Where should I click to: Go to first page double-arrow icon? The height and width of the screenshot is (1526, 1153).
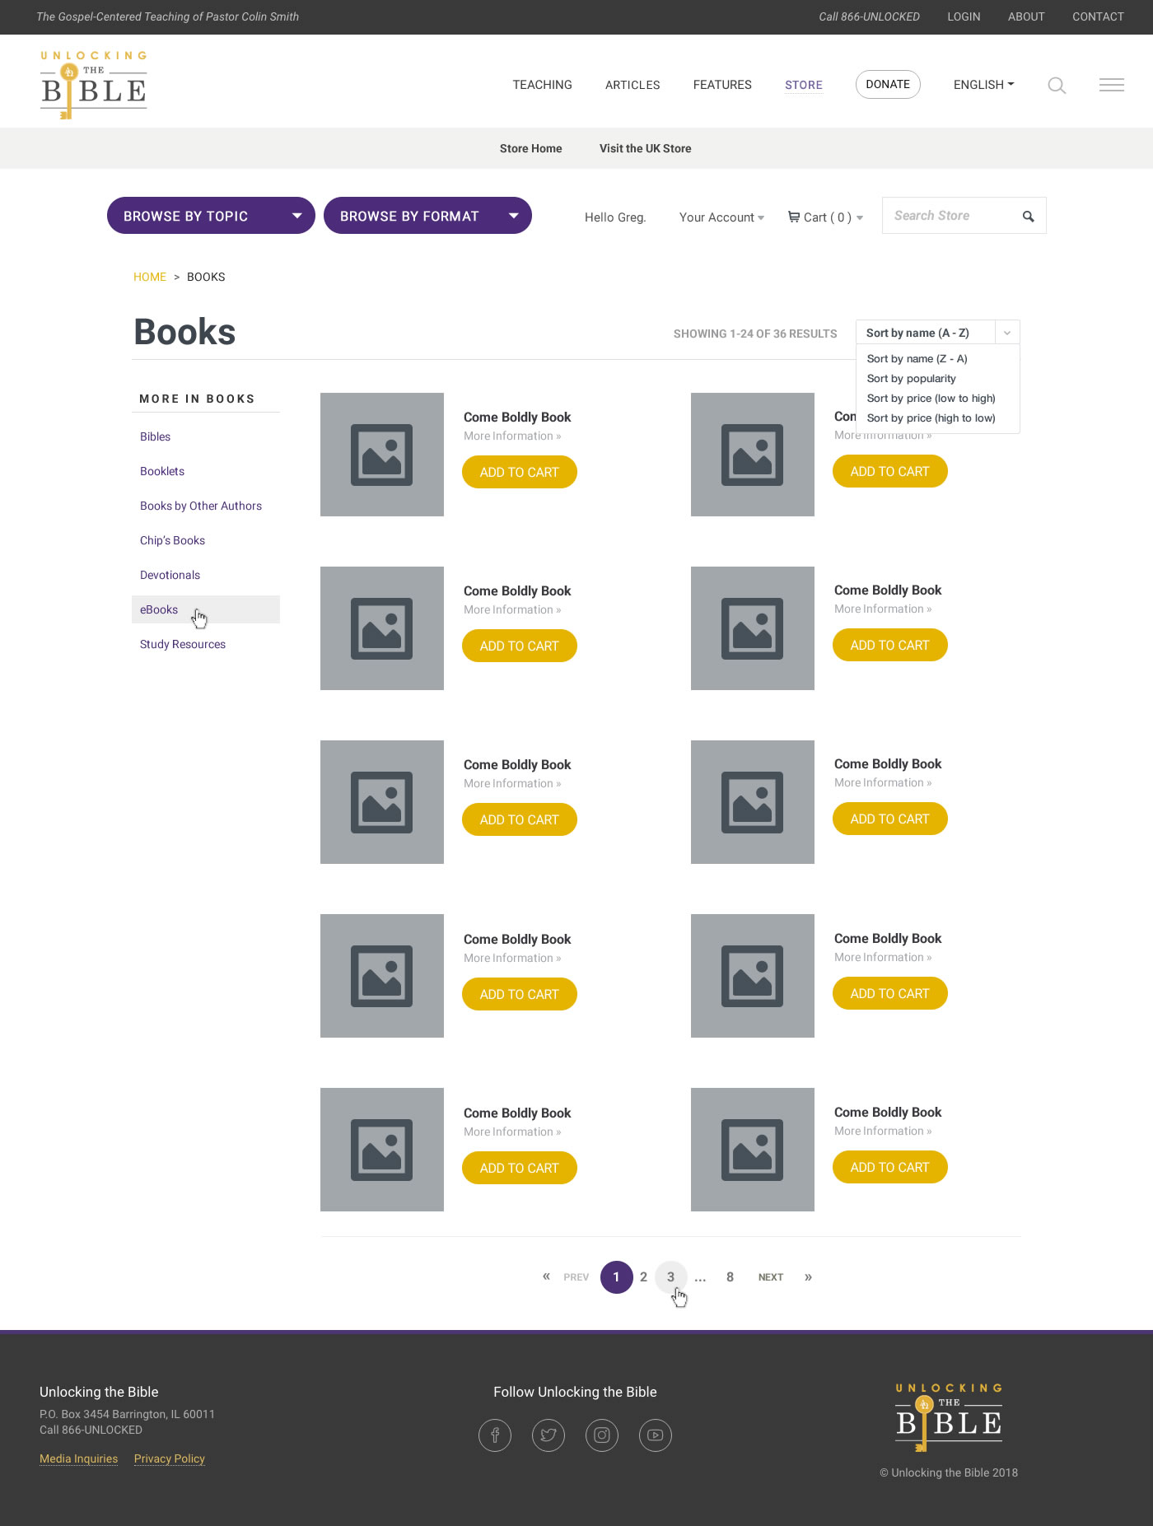546,1276
